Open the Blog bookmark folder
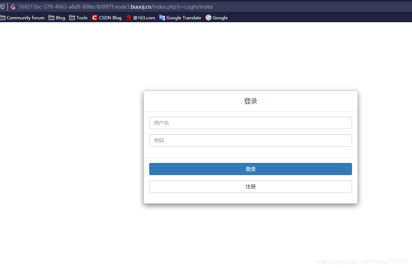The width and height of the screenshot is (412, 268). coord(57,18)
